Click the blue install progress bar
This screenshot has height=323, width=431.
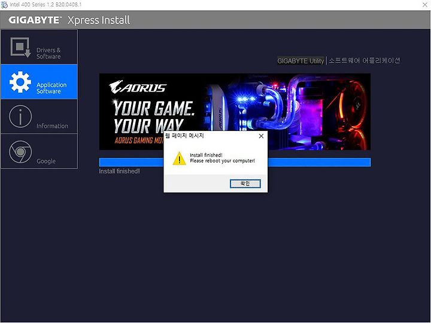pyautogui.click(x=235, y=162)
